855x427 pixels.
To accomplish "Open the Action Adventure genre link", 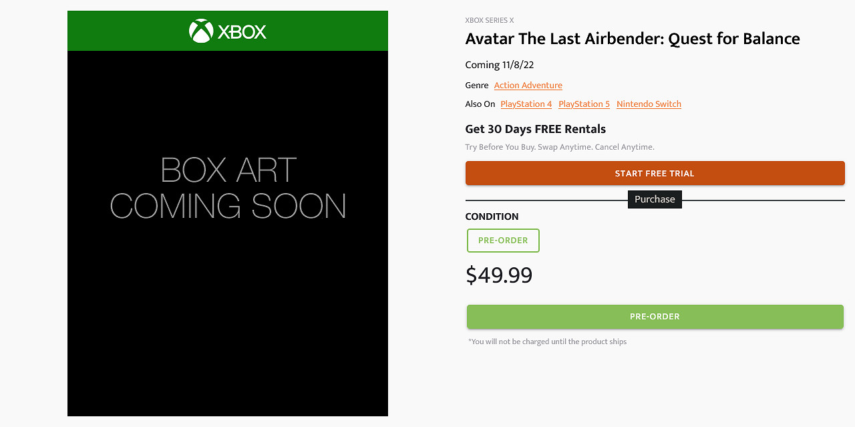I will (x=528, y=86).
